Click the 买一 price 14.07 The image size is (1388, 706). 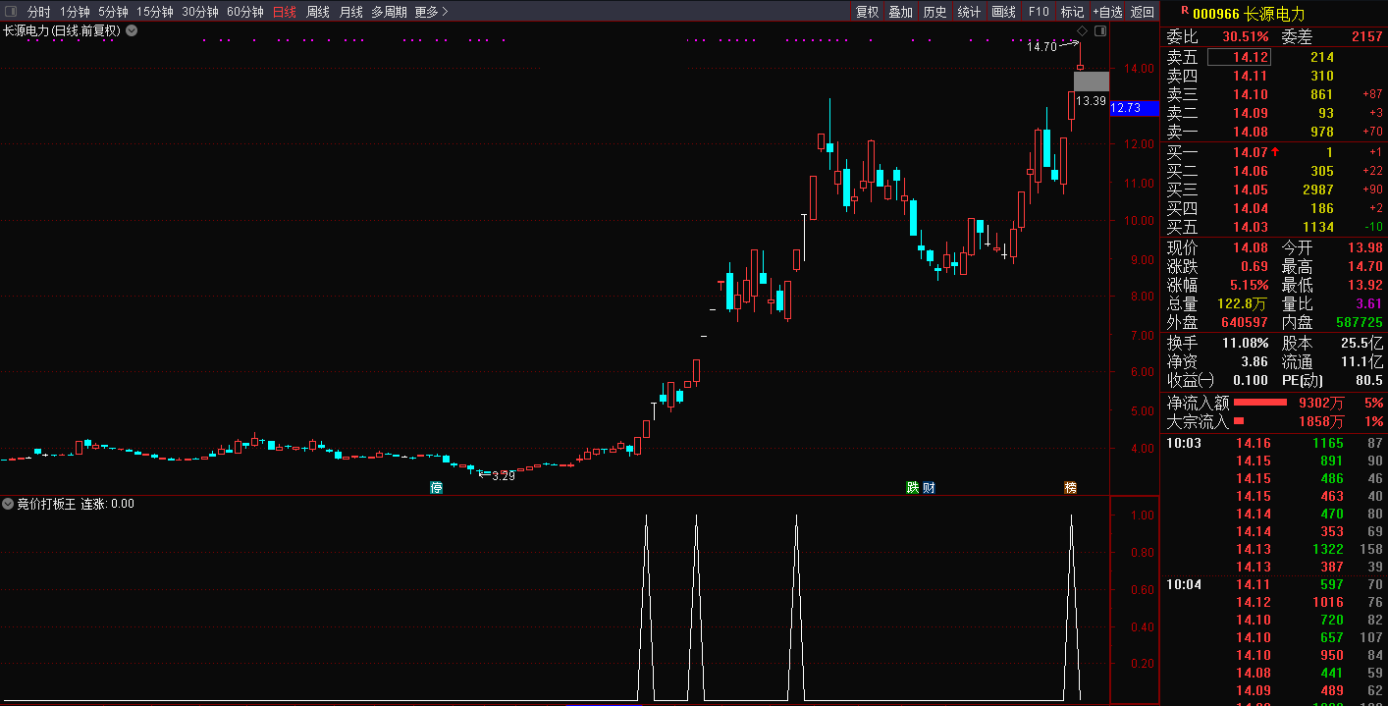pyautogui.click(x=1251, y=152)
